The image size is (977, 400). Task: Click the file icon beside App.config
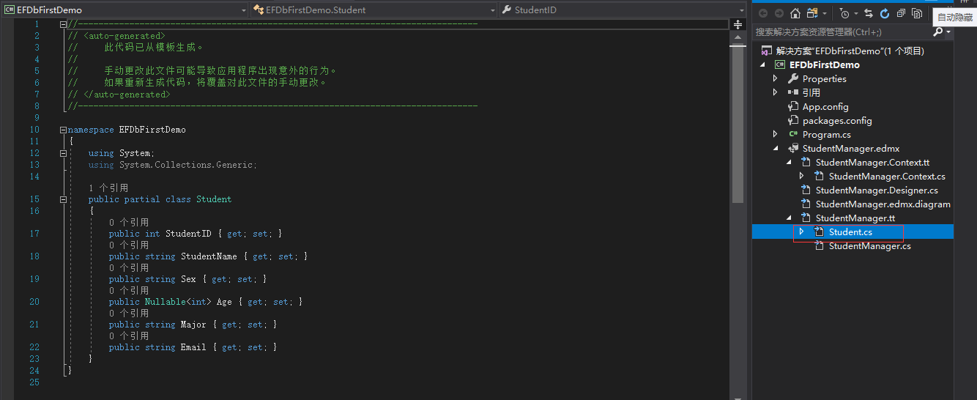click(x=793, y=106)
